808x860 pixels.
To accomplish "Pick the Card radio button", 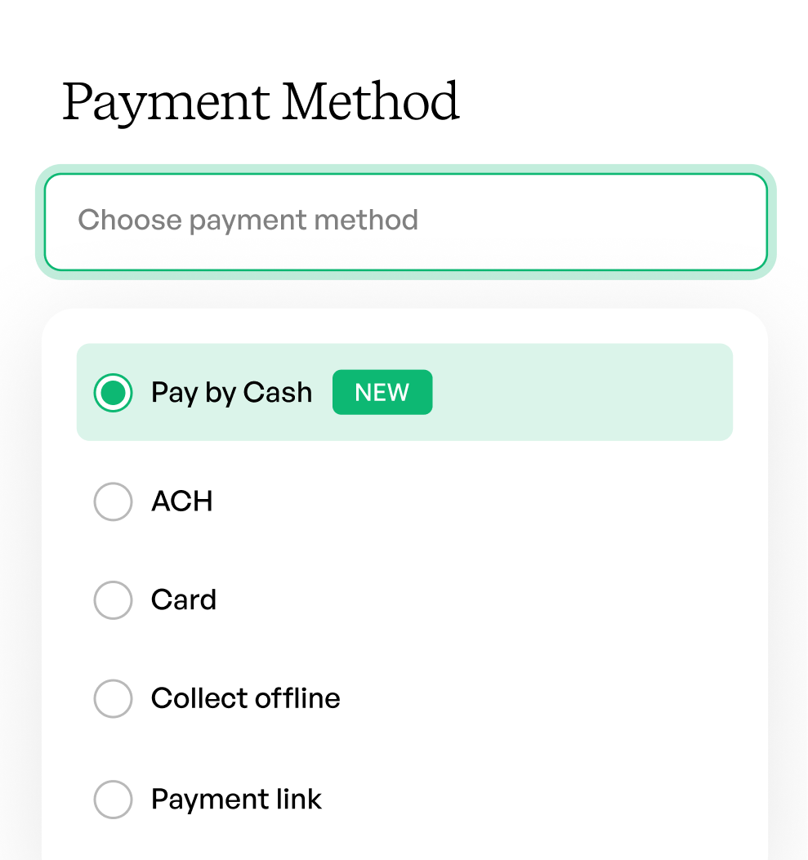I will (113, 600).
